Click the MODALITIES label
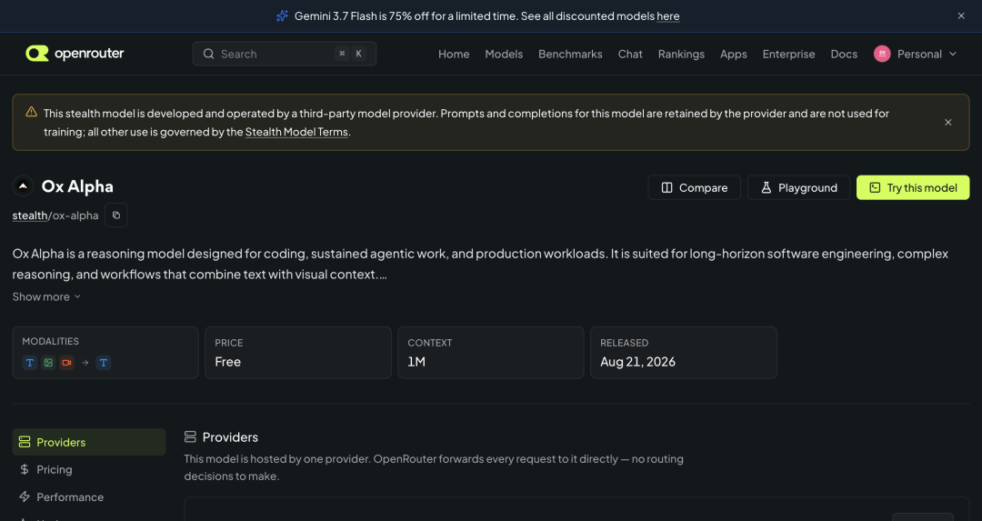 coord(51,341)
